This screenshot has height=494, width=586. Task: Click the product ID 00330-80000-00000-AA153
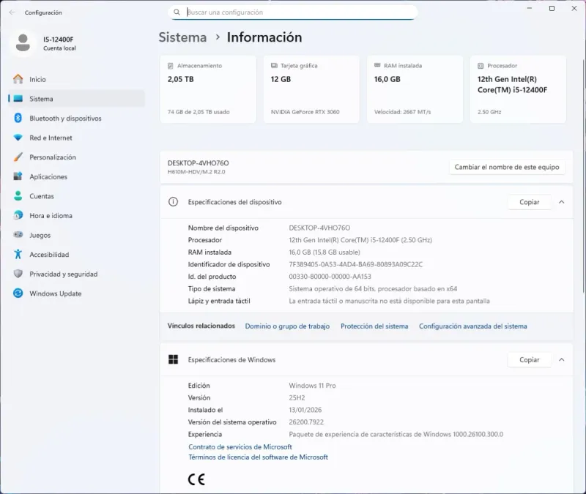click(330, 277)
